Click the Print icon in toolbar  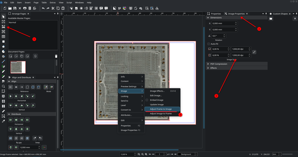click(25, 8)
